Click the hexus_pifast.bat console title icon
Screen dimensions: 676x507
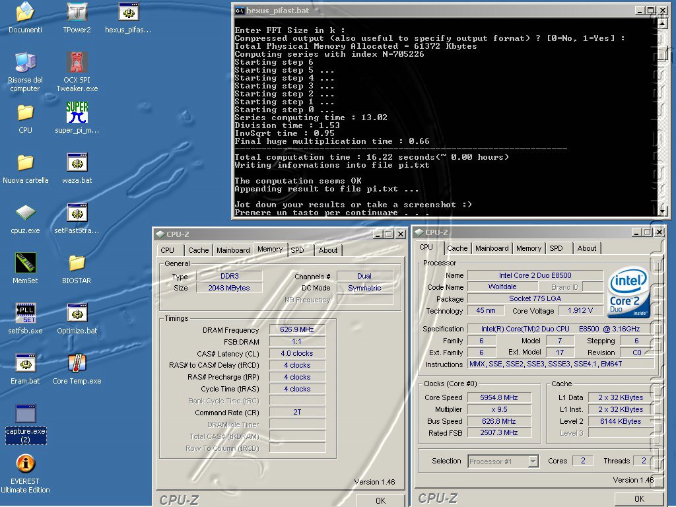[240, 11]
